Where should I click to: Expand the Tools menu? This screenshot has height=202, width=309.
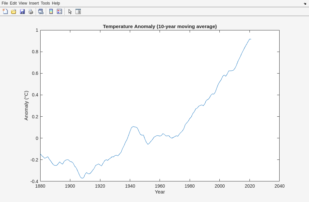click(x=45, y=3)
